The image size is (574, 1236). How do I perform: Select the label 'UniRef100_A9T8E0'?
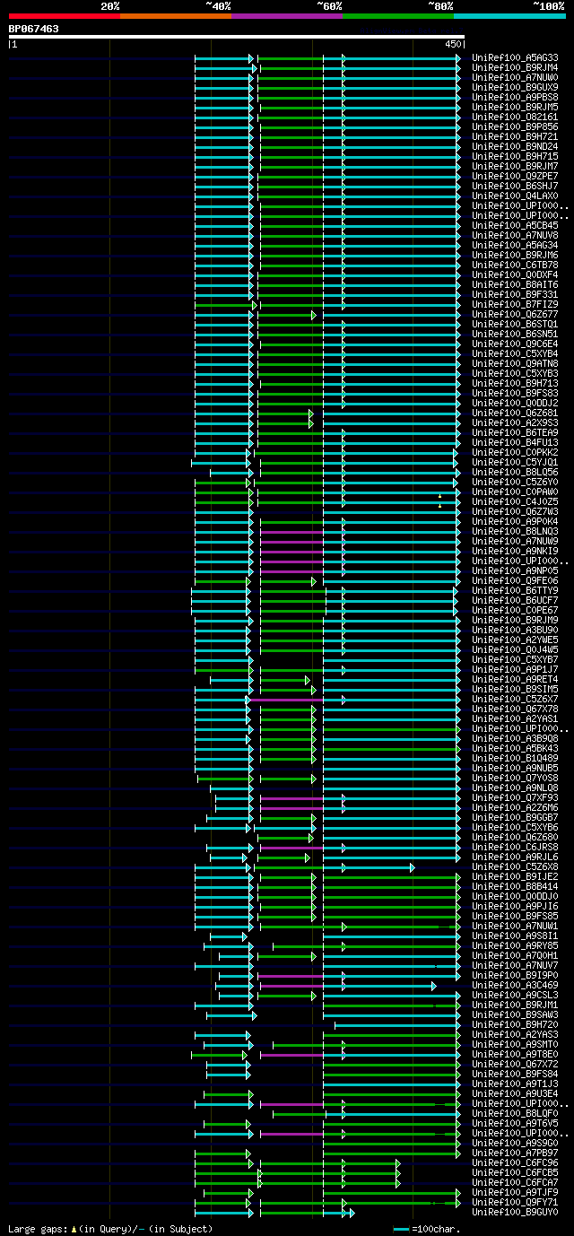[x=515, y=1054]
